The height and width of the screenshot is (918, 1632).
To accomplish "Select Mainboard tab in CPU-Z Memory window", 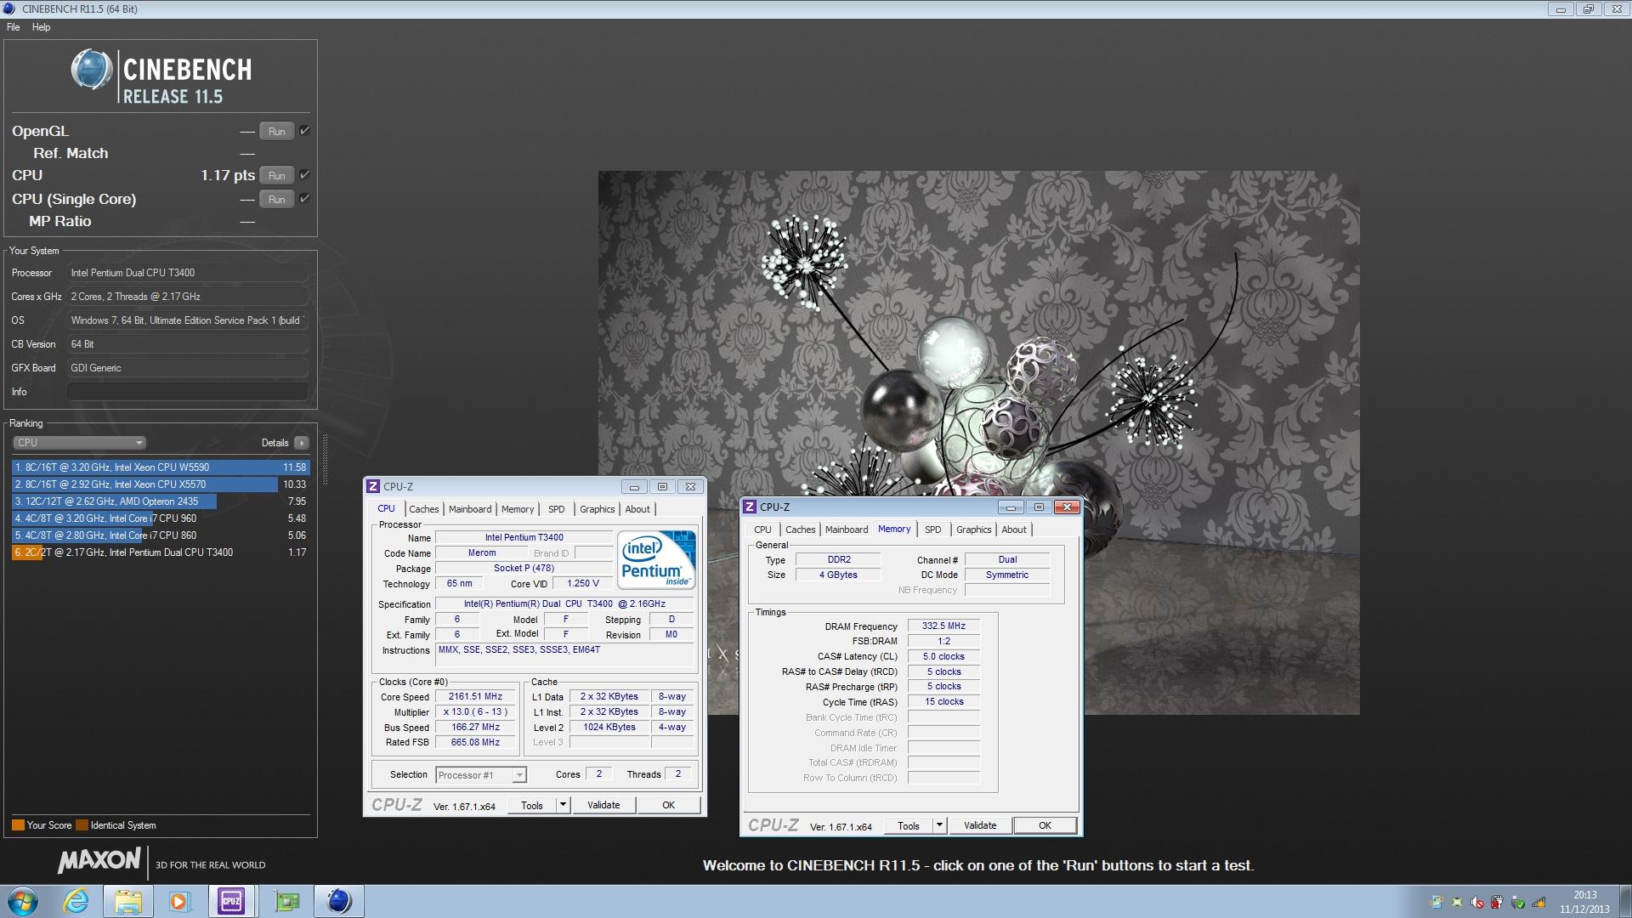I will point(847,530).
